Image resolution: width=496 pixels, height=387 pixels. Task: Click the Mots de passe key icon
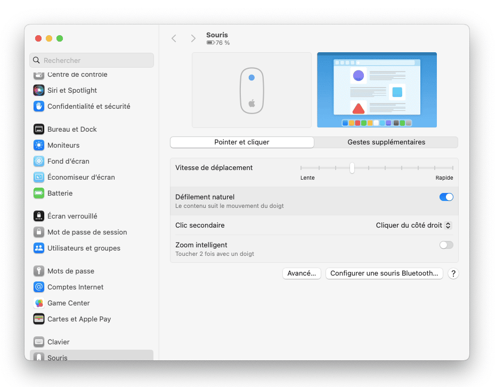[x=39, y=271]
